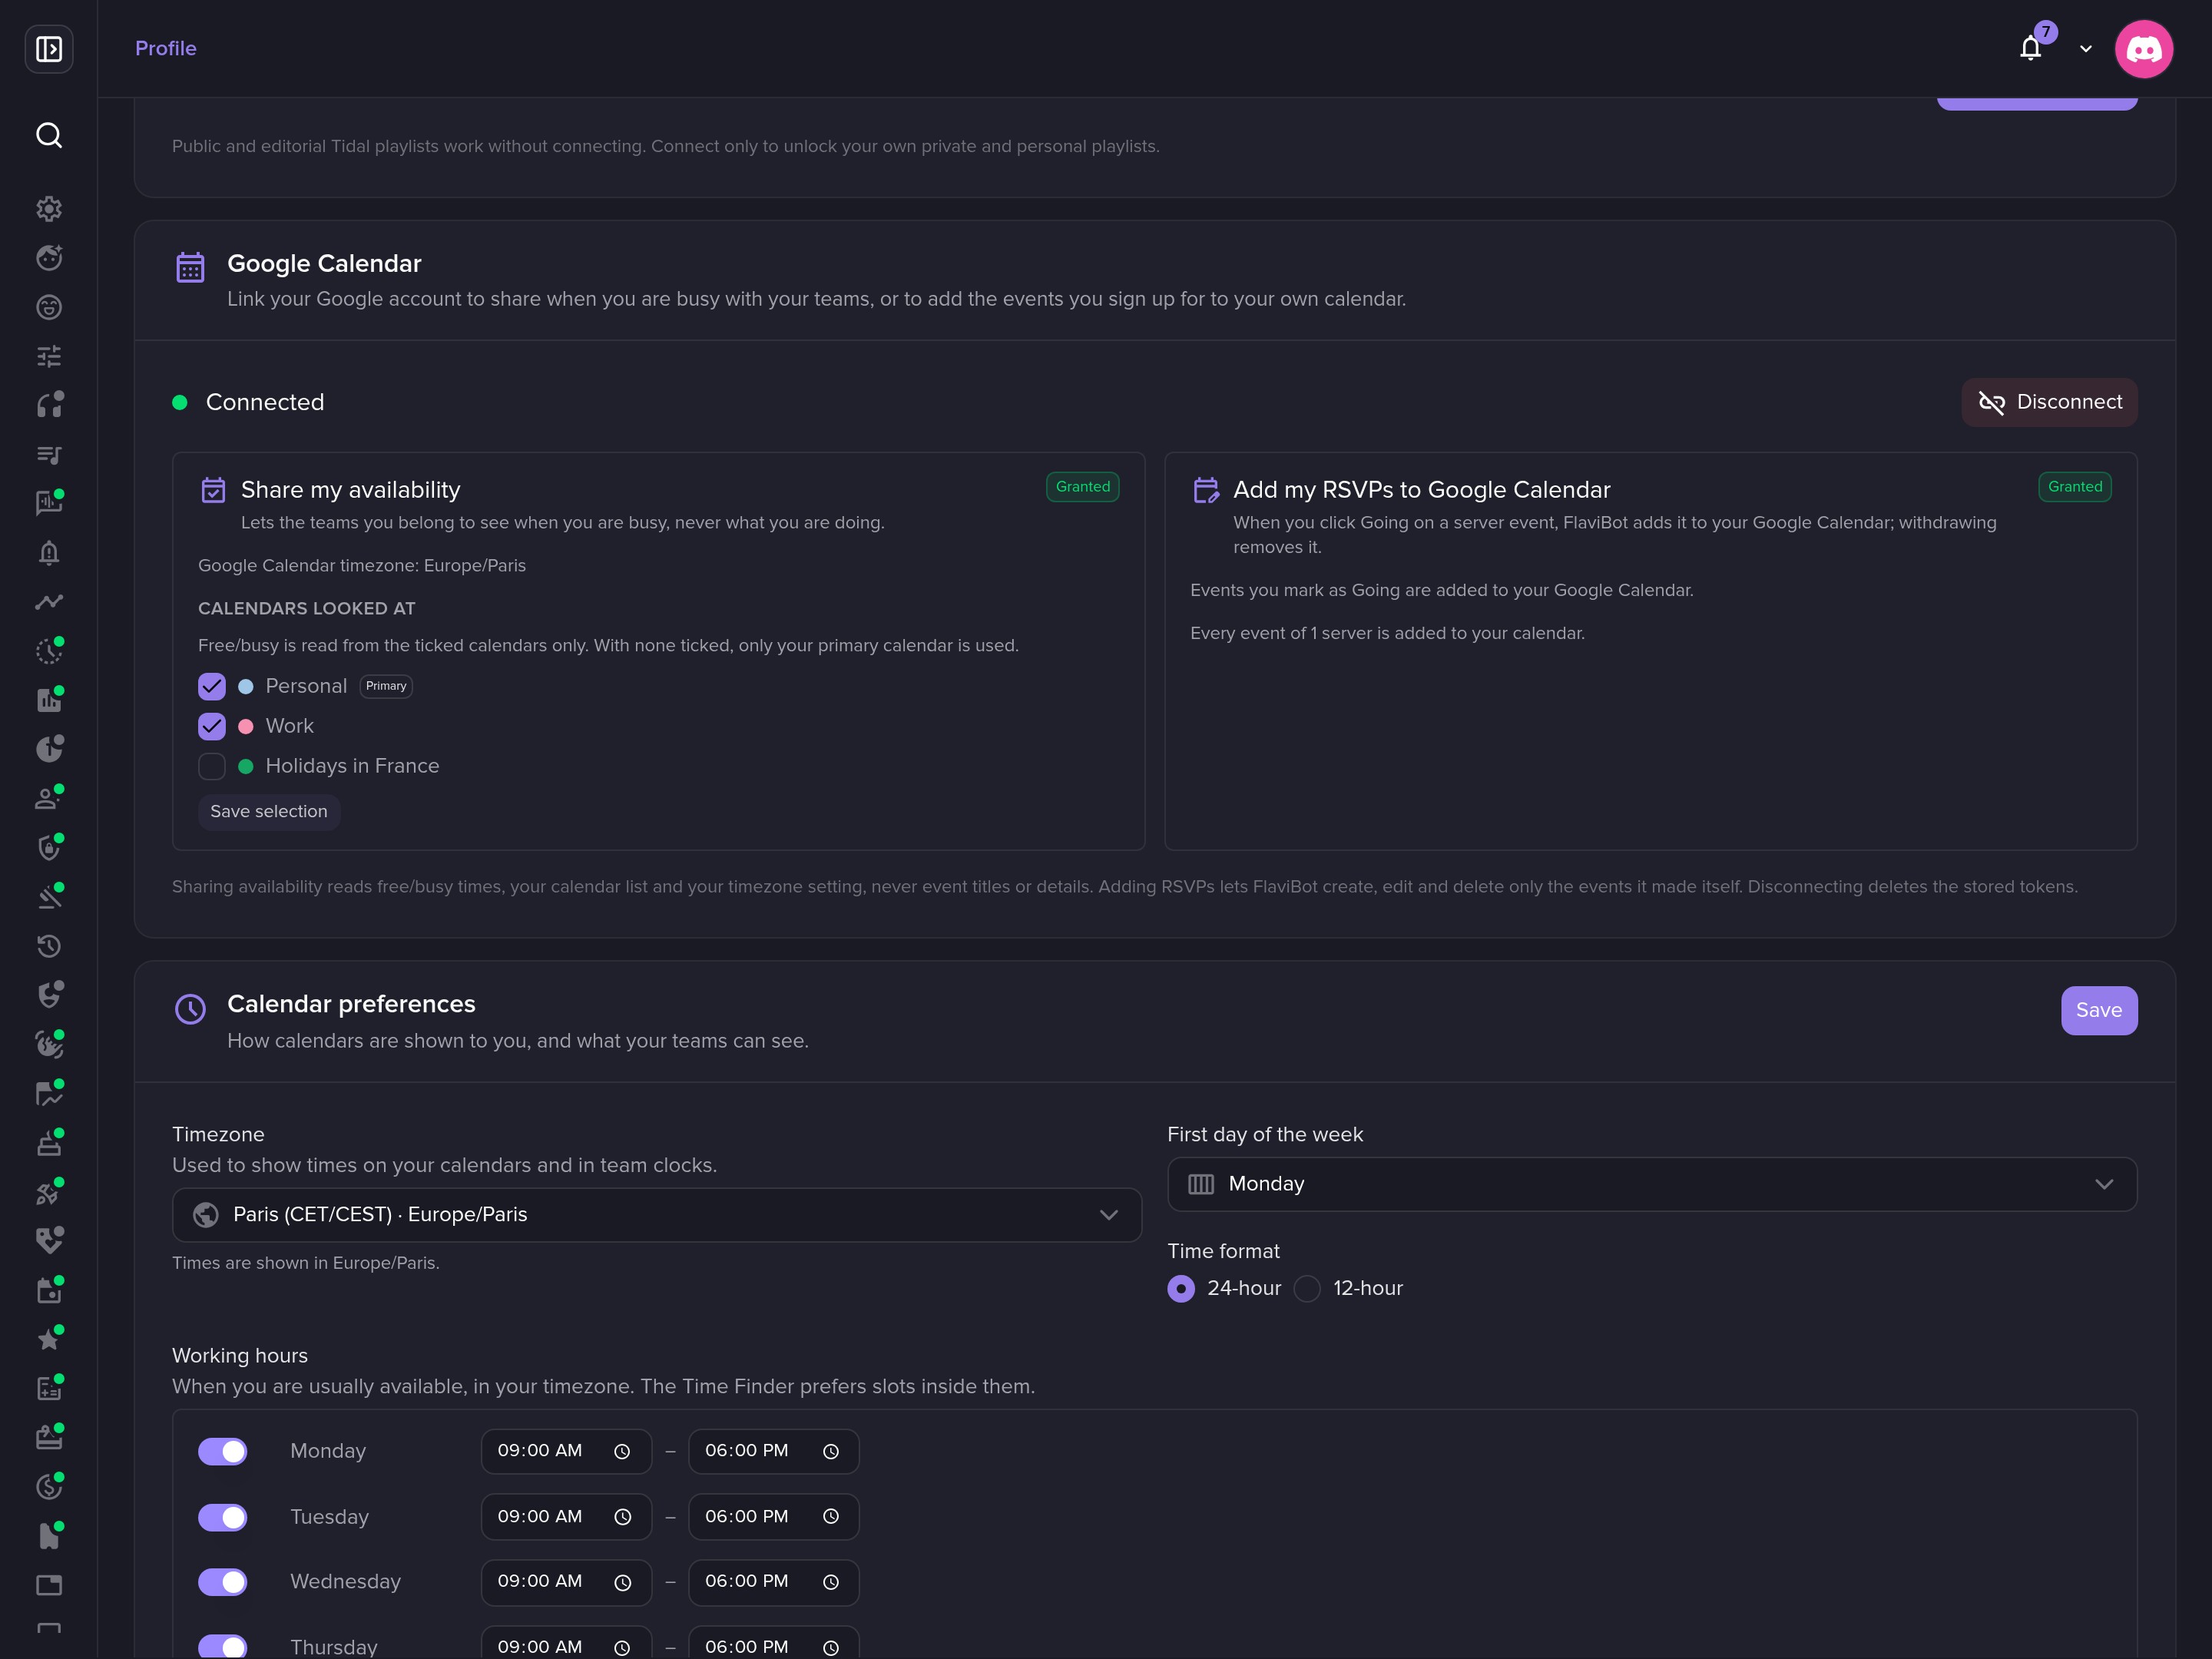Open search from the sidebar
The image size is (2212, 1659).
click(x=49, y=135)
